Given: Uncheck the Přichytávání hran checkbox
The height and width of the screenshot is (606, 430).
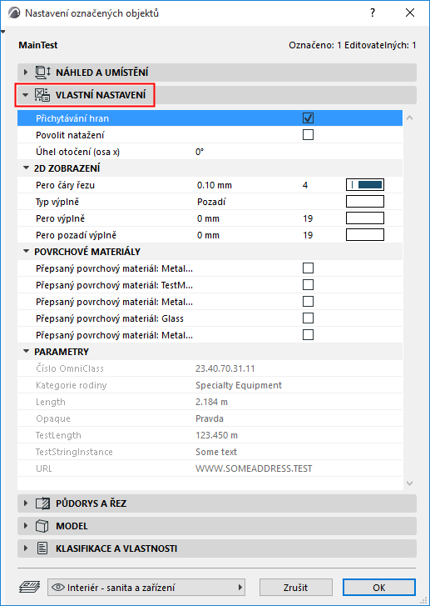Looking at the screenshot, I should pyautogui.click(x=308, y=118).
